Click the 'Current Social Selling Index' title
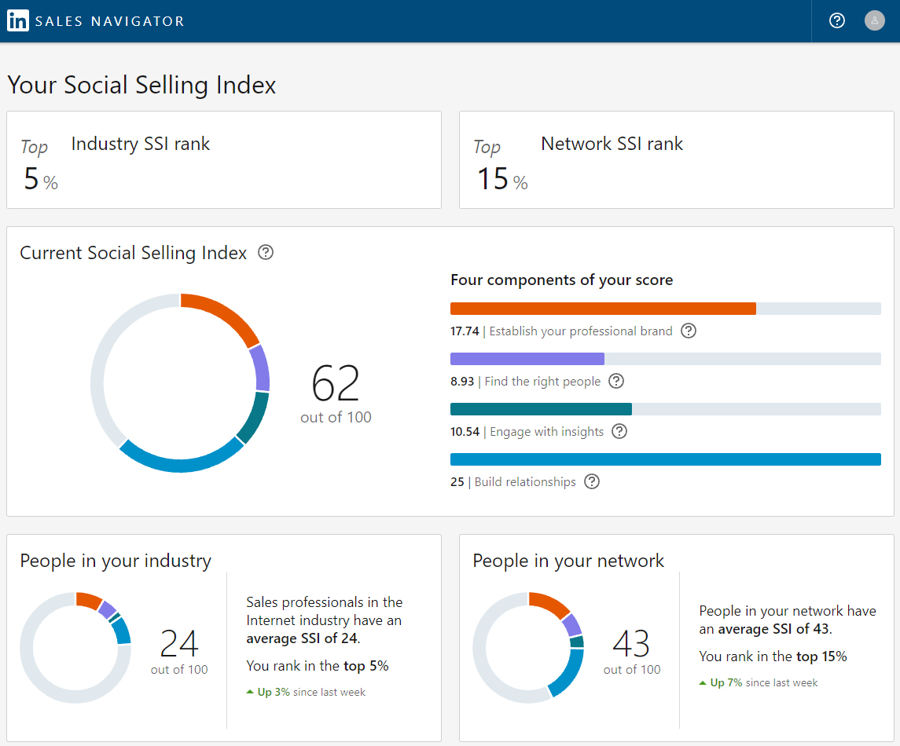Viewport: 900px width, 746px height. click(x=133, y=253)
